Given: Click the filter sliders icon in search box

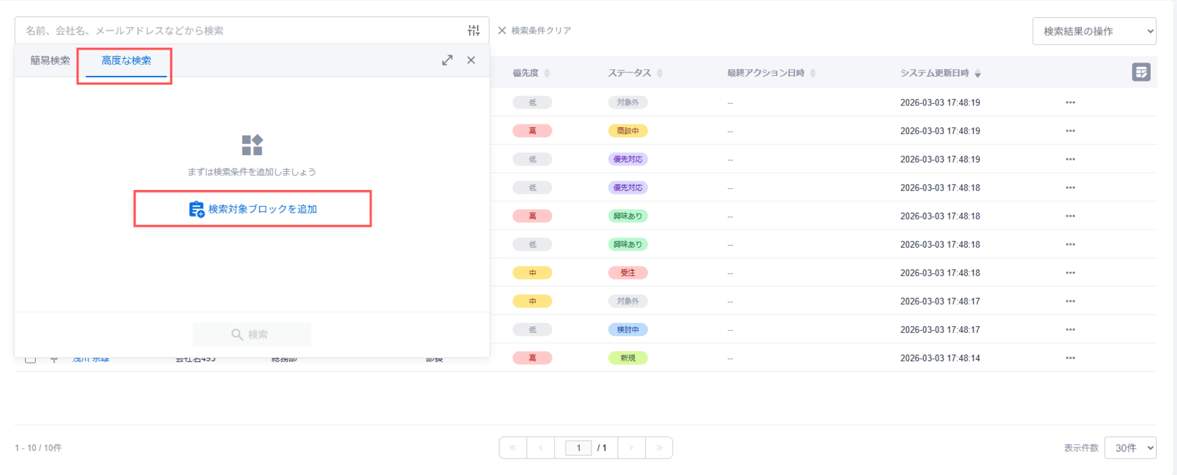Looking at the screenshot, I should [473, 30].
